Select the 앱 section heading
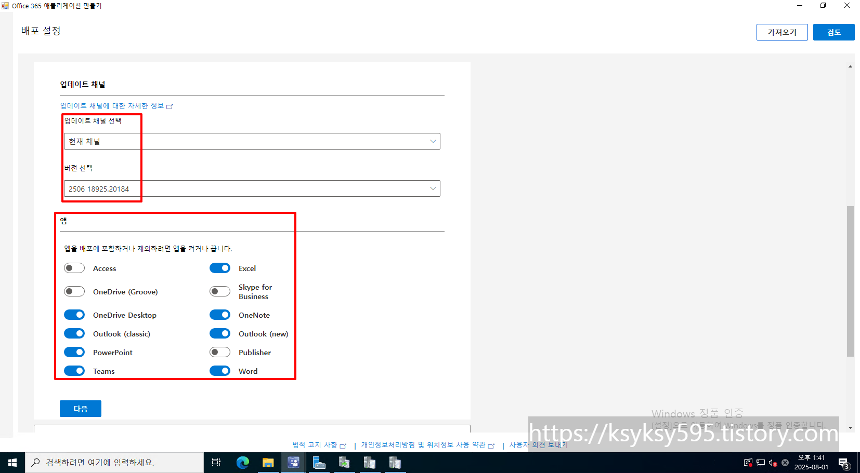This screenshot has width=860, height=473. pos(63,221)
